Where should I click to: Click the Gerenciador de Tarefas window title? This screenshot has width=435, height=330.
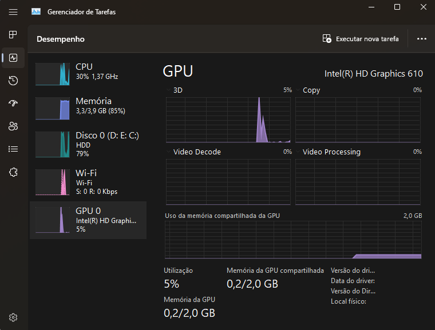click(x=81, y=12)
